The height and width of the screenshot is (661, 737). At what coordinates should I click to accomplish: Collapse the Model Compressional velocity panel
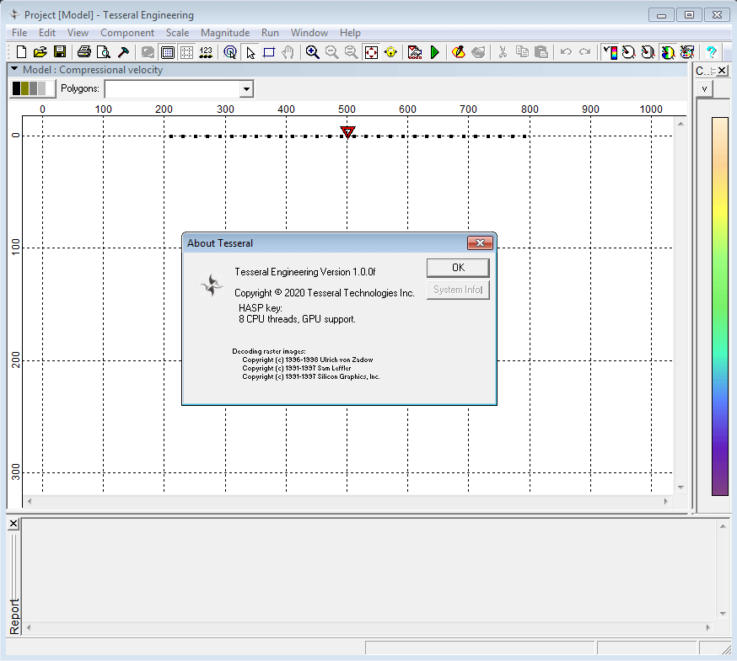point(14,70)
